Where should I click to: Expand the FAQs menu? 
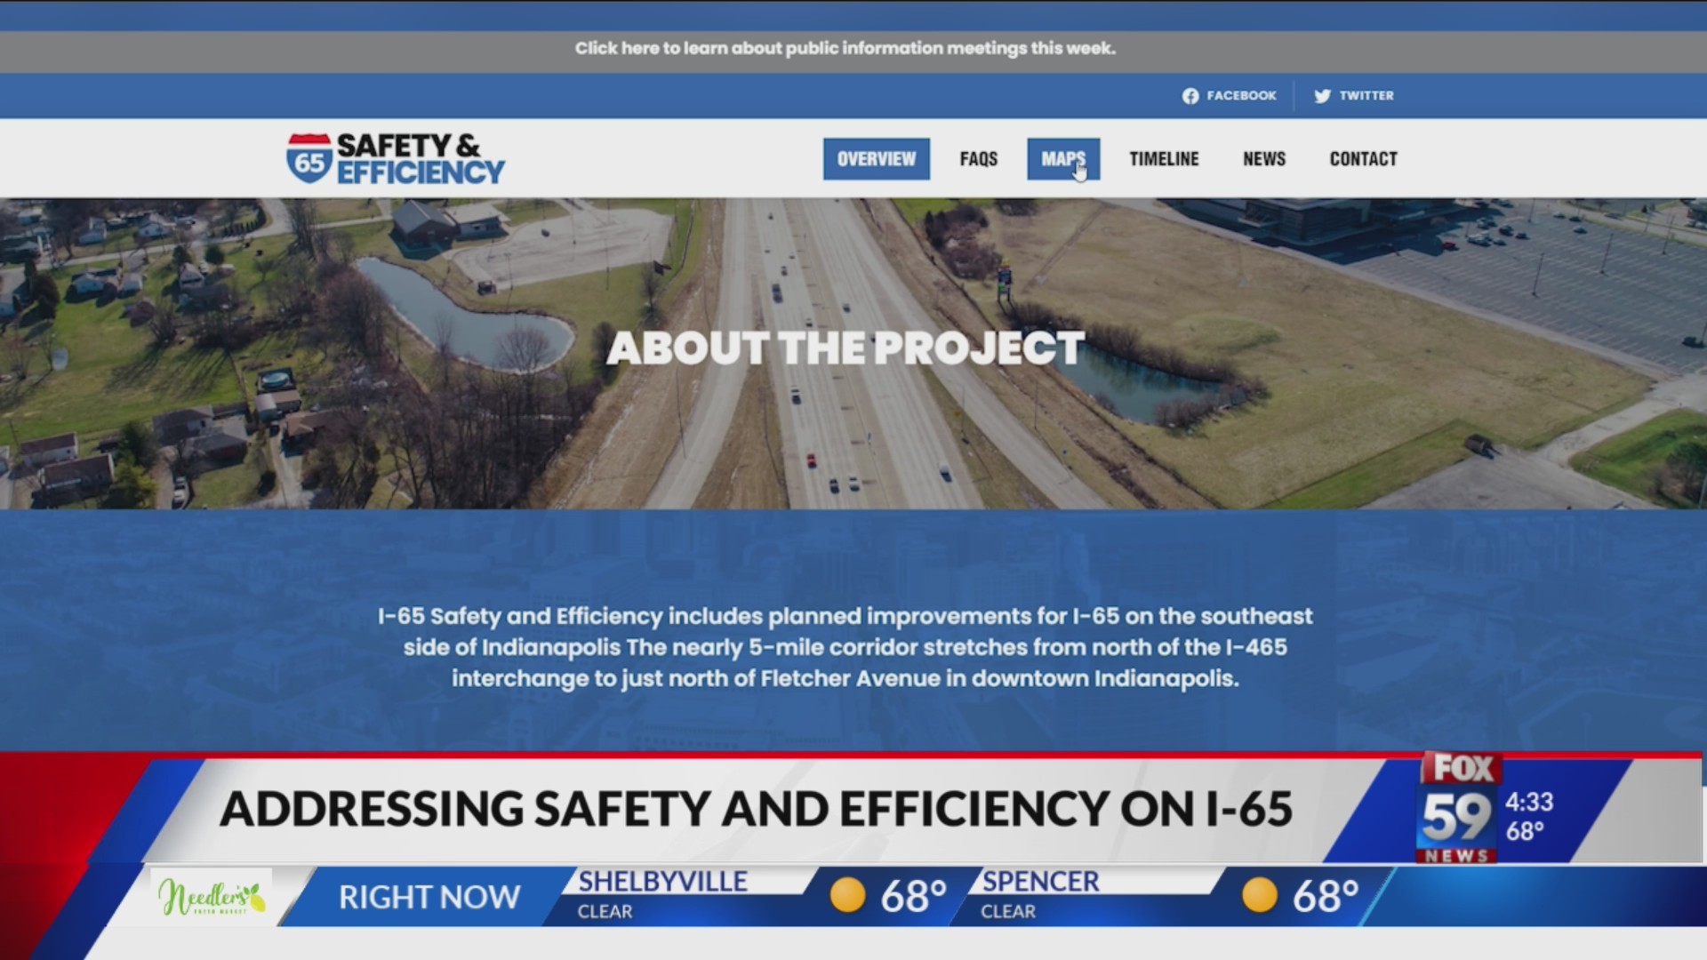pos(978,158)
